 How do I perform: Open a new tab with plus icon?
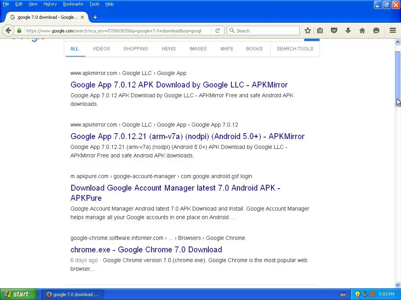[95, 17]
